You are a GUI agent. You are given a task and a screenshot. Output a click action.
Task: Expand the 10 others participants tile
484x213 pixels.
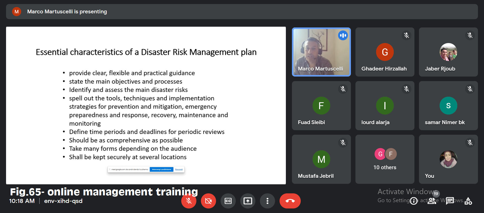pyautogui.click(x=385, y=159)
